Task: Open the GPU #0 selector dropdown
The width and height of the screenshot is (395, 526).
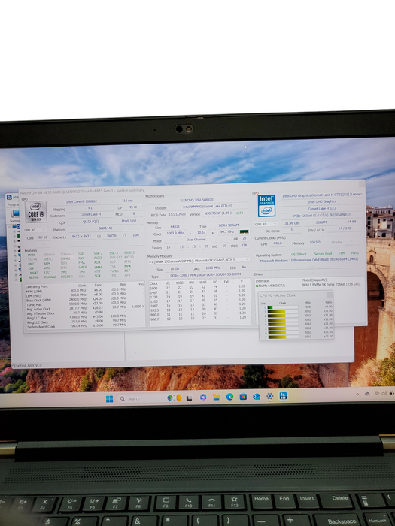Action: pyautogui.click(x=266, y=224)
